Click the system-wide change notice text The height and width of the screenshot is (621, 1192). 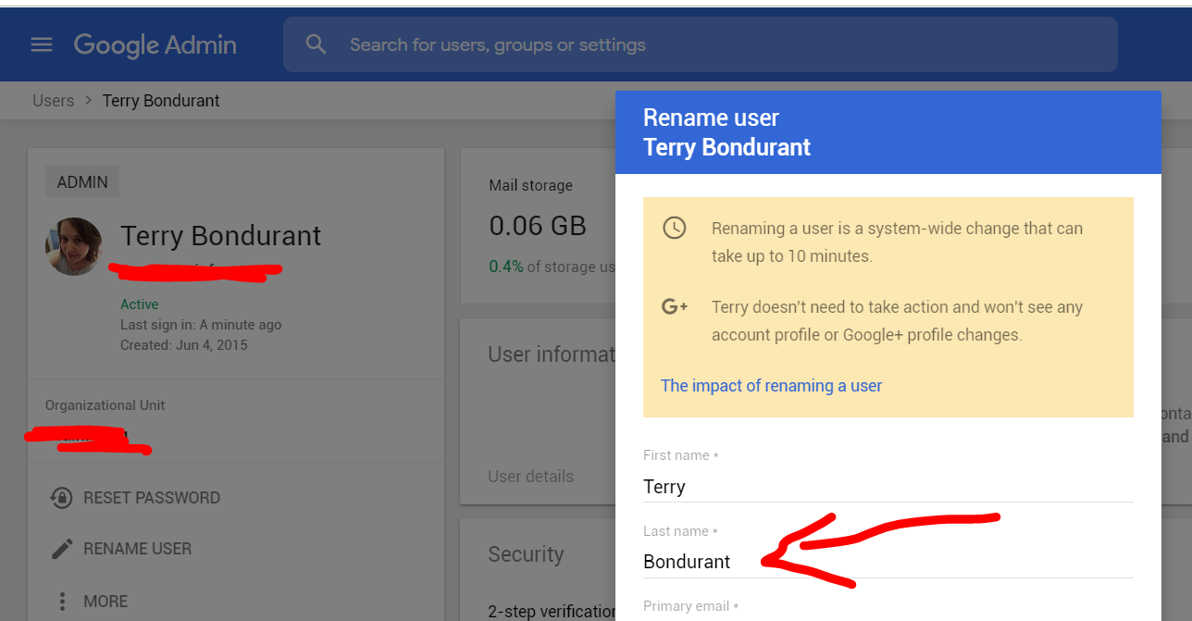tap(897, 242)
